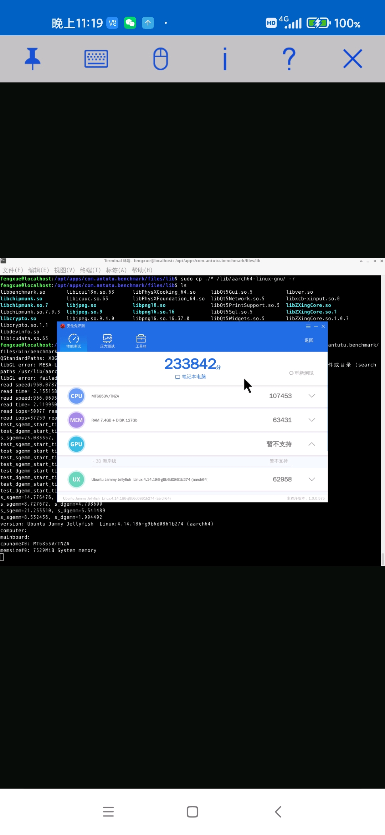Click RAM 7.4GB + DISK 127Gb text
The height and width of the screenshot is (835, 385).
(x=114, y=420)
